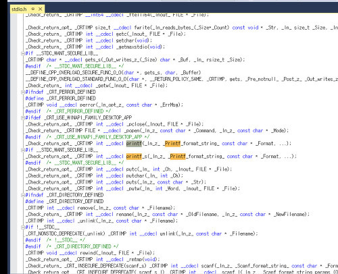Click the _getw function name

(101, 86)
